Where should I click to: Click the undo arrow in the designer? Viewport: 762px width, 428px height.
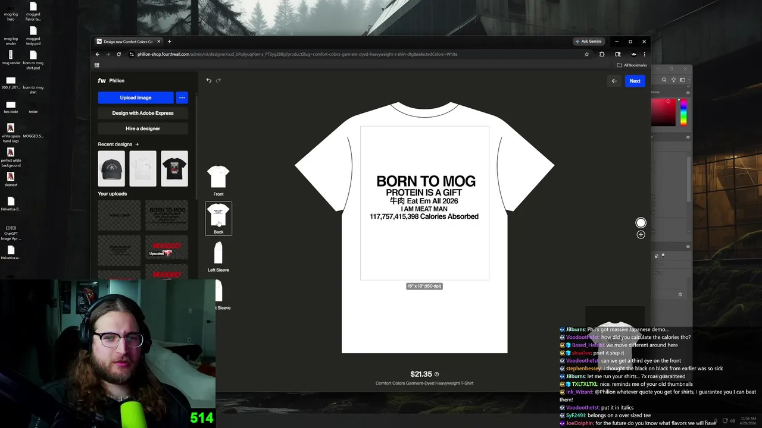209,80
